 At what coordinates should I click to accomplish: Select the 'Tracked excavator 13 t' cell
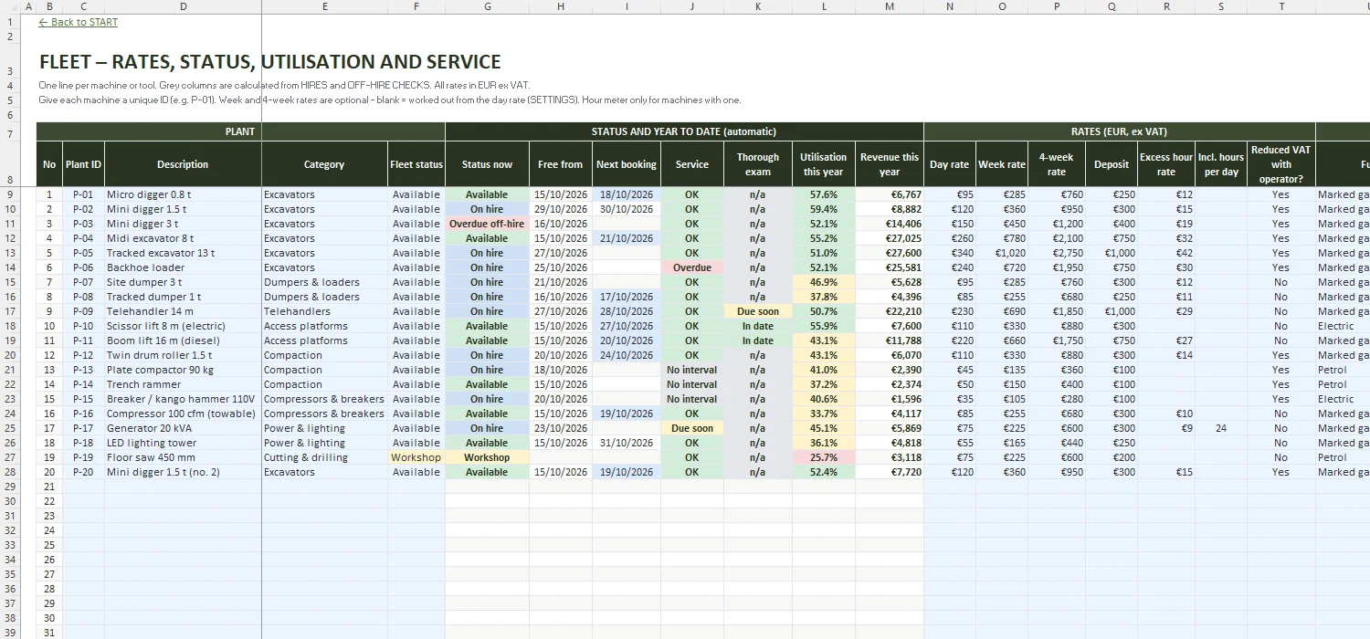pos(183,253)
